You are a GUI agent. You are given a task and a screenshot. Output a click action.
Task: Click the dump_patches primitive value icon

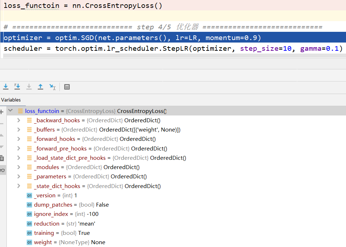click(x=29, y=205)
